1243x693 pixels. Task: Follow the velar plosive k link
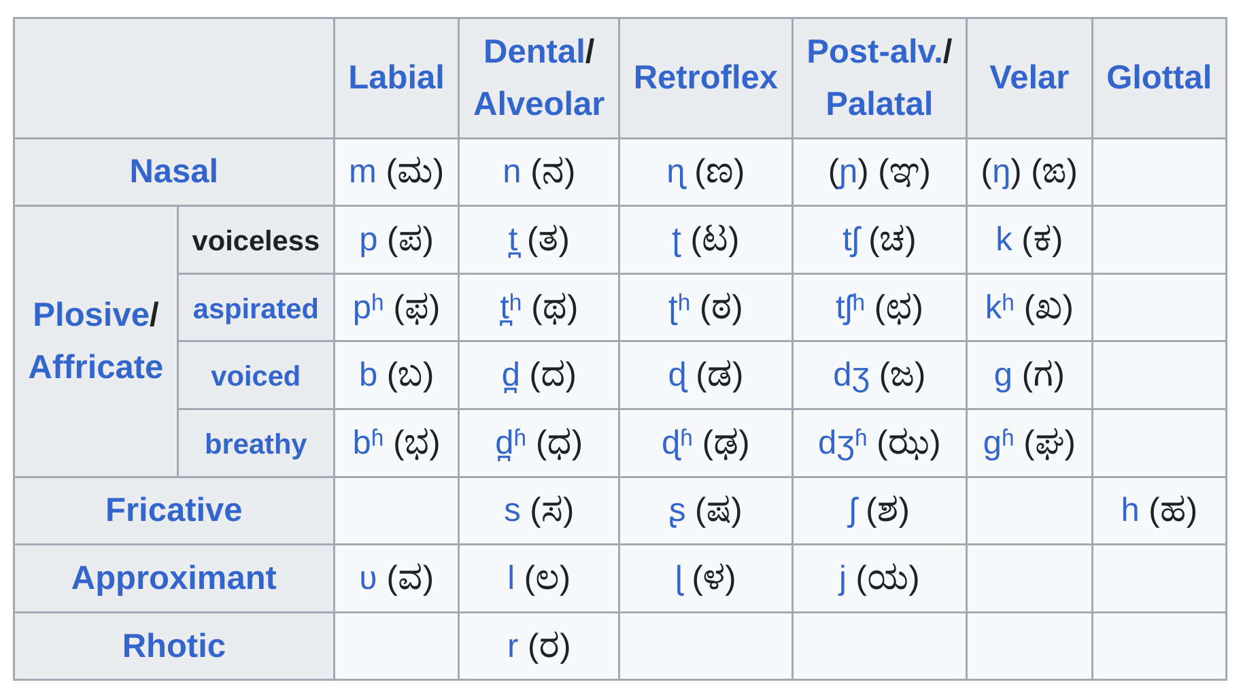[x=1004, y=239]
